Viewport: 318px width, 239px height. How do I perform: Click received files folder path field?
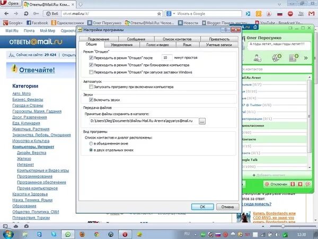[x=144, y=121]
